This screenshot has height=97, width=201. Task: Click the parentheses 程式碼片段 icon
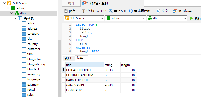(x=131, y=11)
